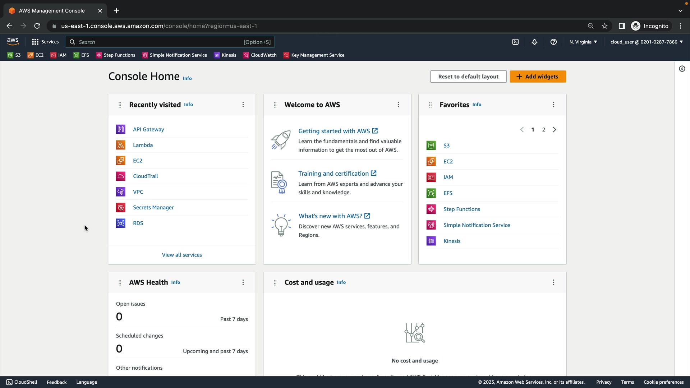Open the CloudShell icon in top navigation
690x388 pixels.
coord(515,42)
